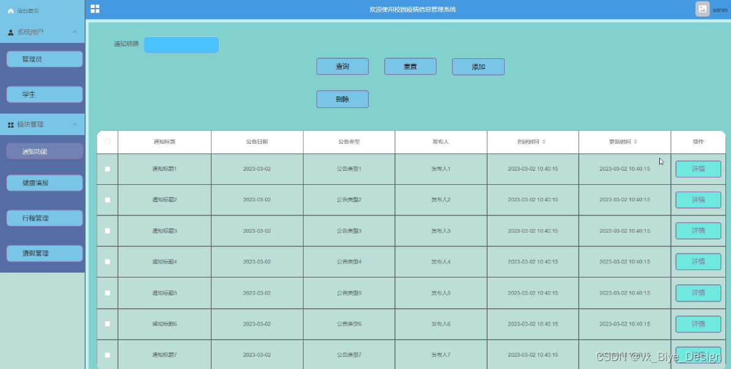731x369 pixels.
Task: Click the 通知标题 column header
Action: 164,142
